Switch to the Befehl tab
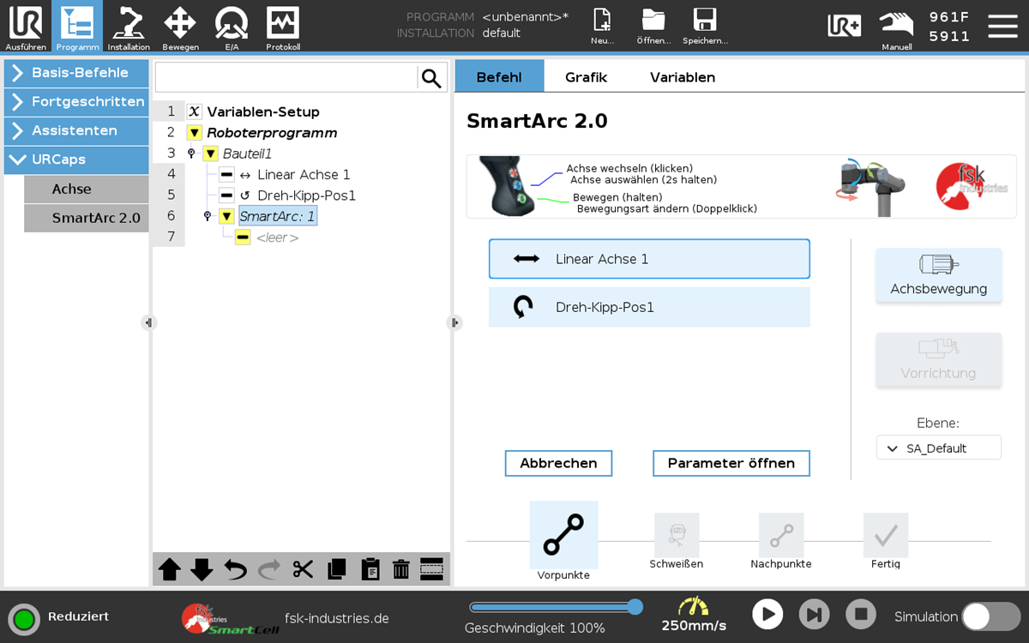This screenshot has width=1029, height=643. (x=499, y=77)
